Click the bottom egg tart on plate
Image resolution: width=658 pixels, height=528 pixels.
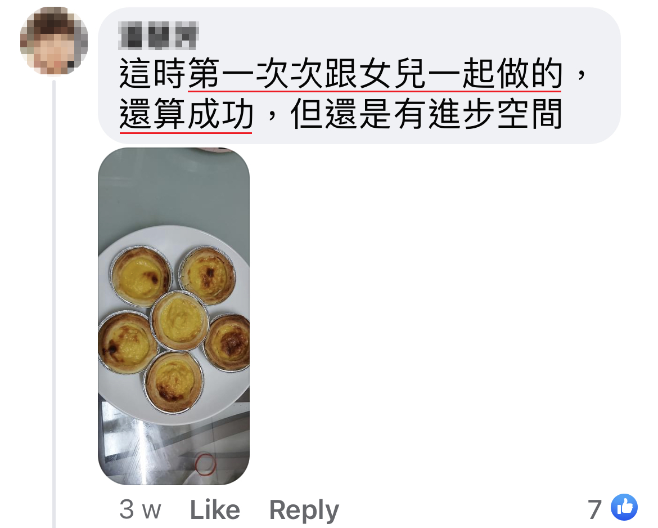(x=174, y=382)
